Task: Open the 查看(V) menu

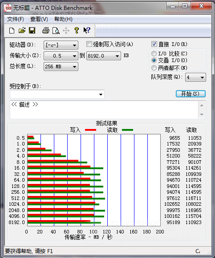Action: (39, 19)
